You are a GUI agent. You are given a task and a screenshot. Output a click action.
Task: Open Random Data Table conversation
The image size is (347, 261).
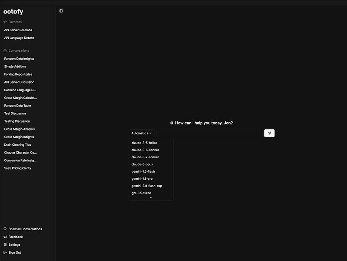tap(17, 106)
